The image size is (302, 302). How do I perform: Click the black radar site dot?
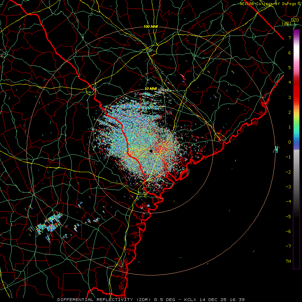point(151,151)
